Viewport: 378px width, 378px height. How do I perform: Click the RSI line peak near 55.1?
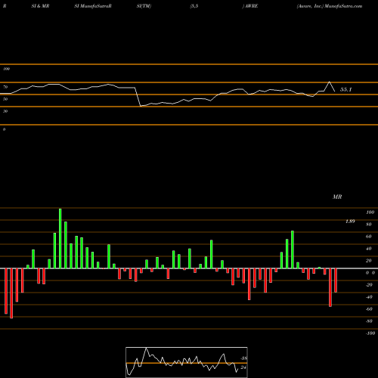point(330,82)
